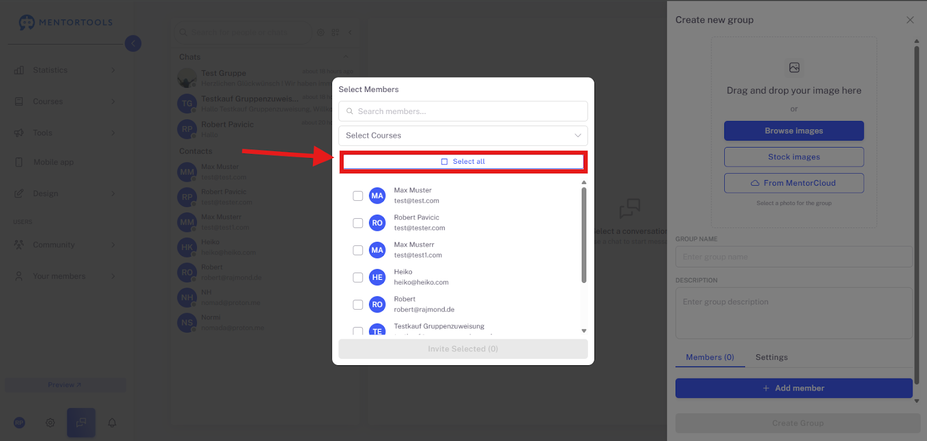Click the Test Gruppe chat avatar
This screenshot has height=441, width=927.
[187, 78]
